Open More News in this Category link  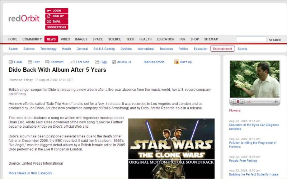point(30,173)
